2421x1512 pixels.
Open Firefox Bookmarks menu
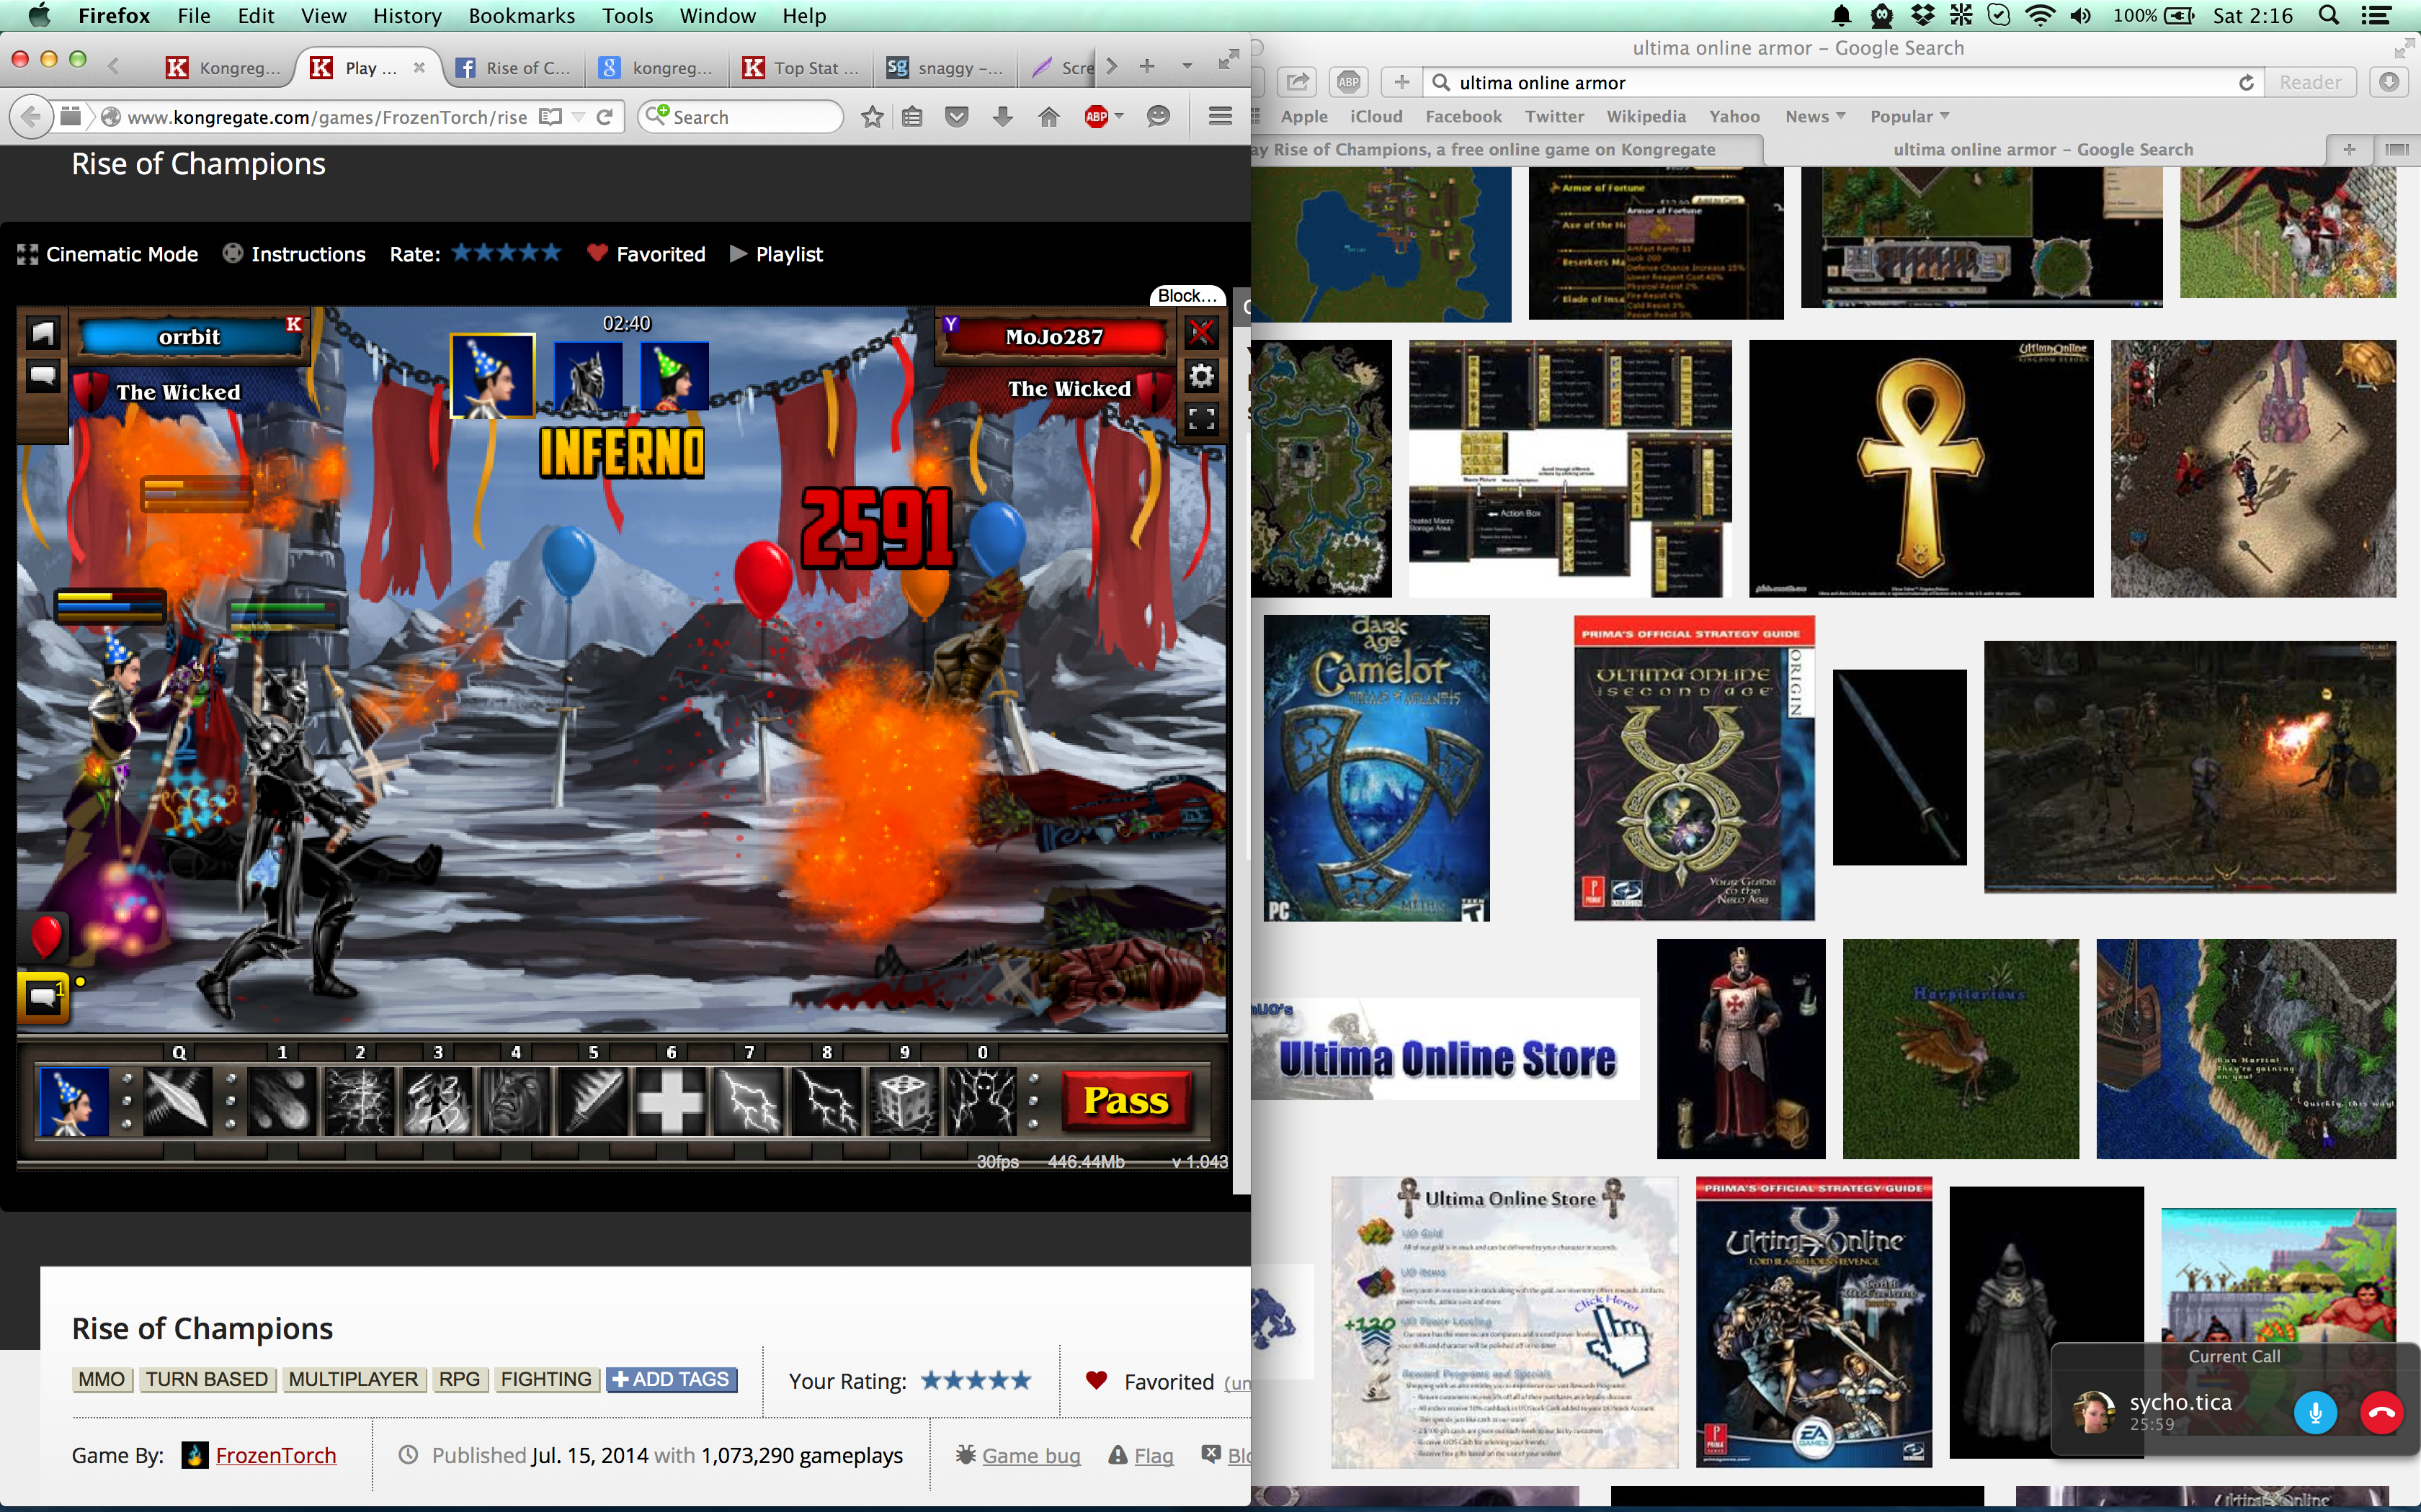click(521, 16)
